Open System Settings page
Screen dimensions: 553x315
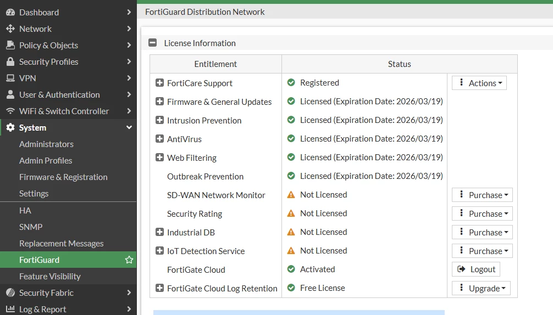pyautogui.click(x=68, y=194)
